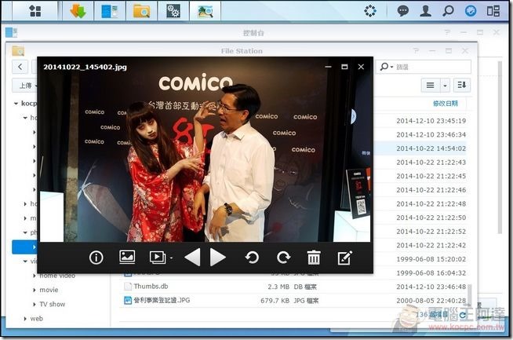Open the view mode dropdown arrow
Screen dimensions: 513x340
[x=445, y=86]
